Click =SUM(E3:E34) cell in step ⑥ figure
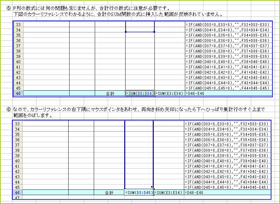280x204 pixels. (169, 193)
